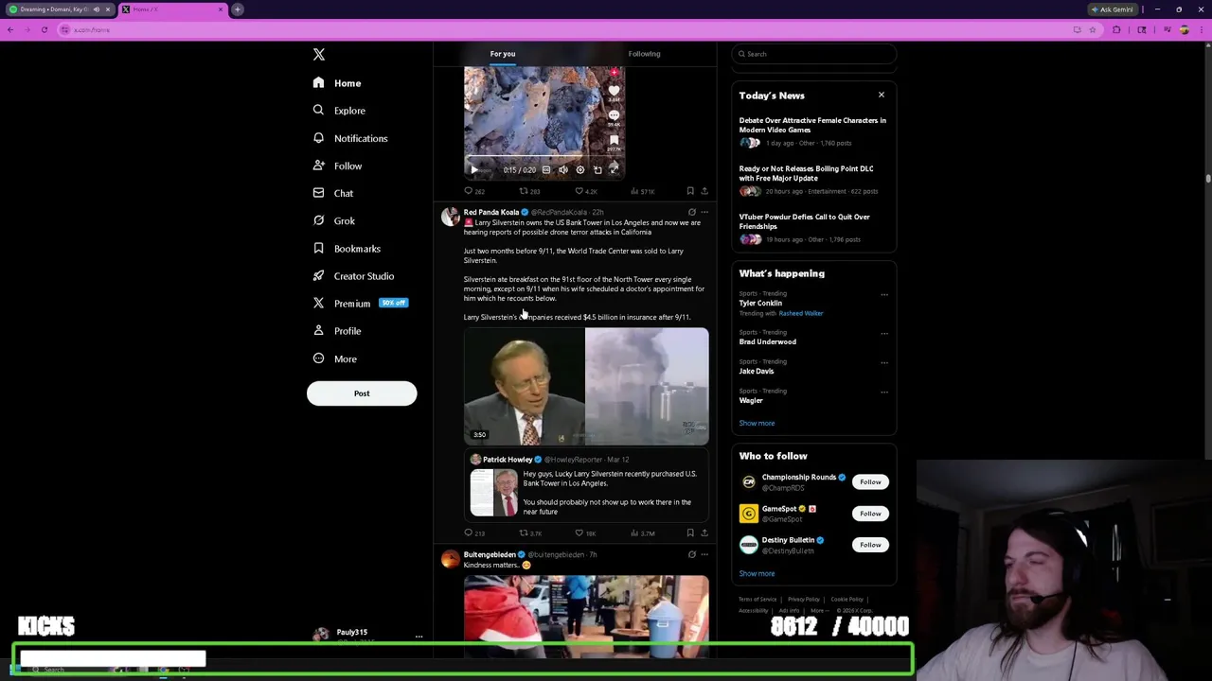Viewport: 1212px width, 681px height.
Task: Repost Red Panda Koala post with 3.7K reposts
Action: pos(530,533)
